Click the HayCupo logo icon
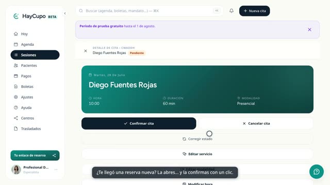This screenshot has width=330, height=185. point(16,16)
